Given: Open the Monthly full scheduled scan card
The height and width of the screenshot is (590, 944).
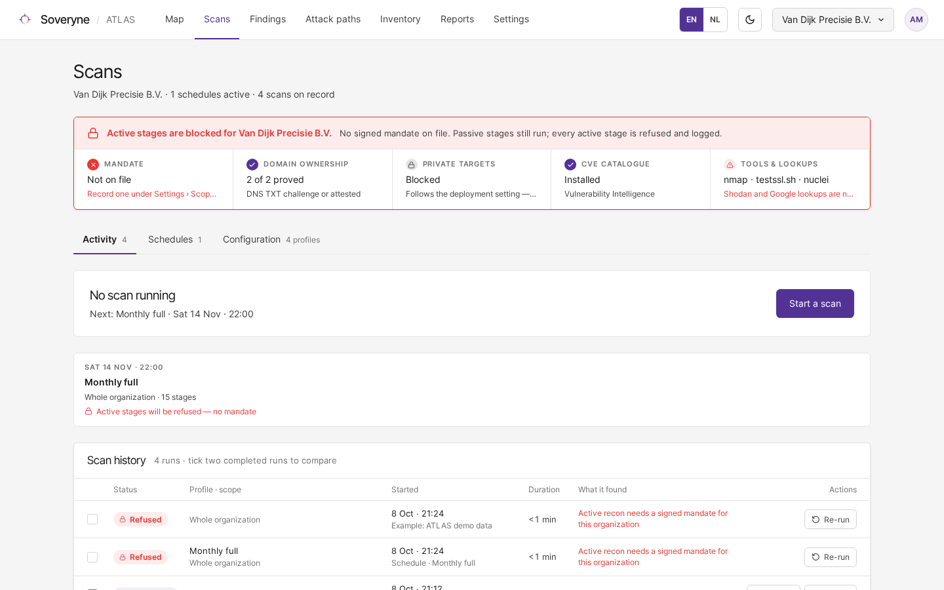Looking at the screenshot, I should pyautogui.click(x=472, y=389).
